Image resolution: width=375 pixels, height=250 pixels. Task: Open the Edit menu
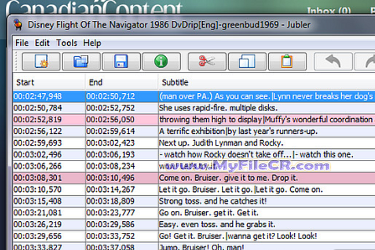point(42,43)
